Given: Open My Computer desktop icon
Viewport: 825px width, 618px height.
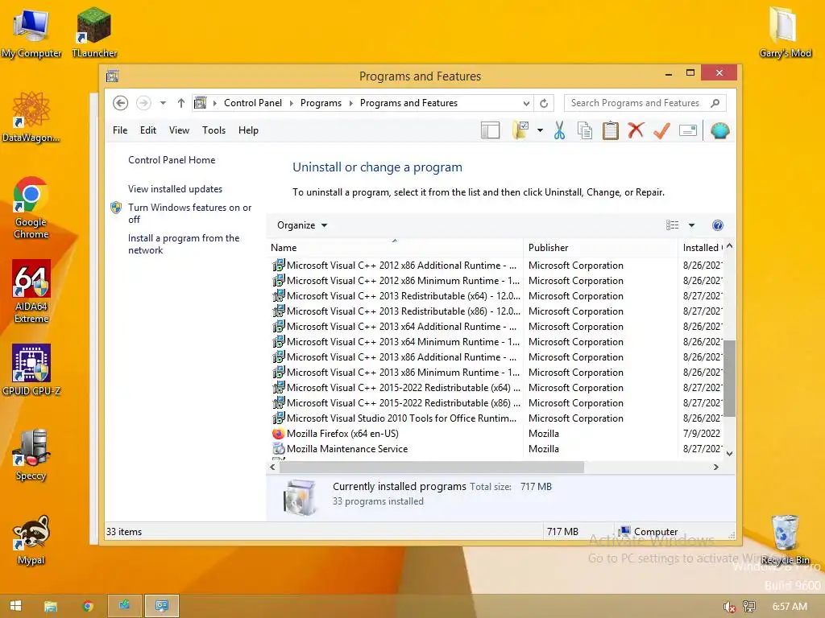Looking at the screenshot, I should click(31, 32).
